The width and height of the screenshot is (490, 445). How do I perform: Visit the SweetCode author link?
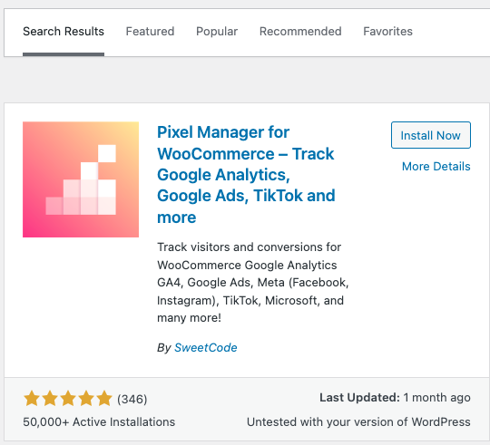point(206,347)
